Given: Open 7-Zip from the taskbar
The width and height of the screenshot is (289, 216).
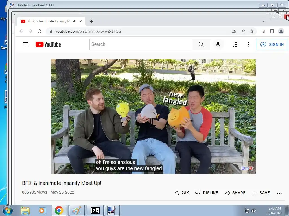Looking at the screenshot, I should [x=95, y=210].
